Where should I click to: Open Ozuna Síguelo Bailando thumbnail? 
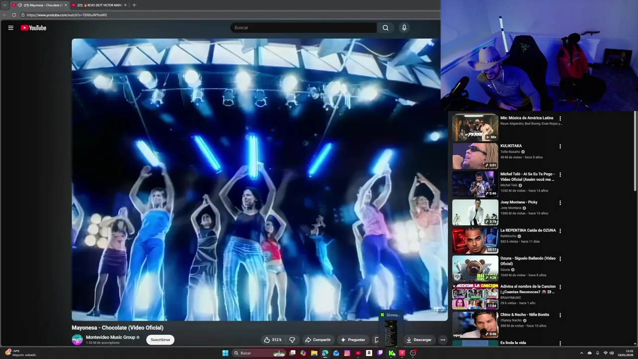point(475,268)
